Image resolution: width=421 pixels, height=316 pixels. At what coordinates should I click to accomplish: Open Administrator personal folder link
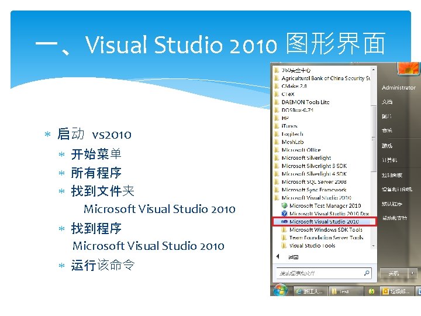tap(398, 88)
